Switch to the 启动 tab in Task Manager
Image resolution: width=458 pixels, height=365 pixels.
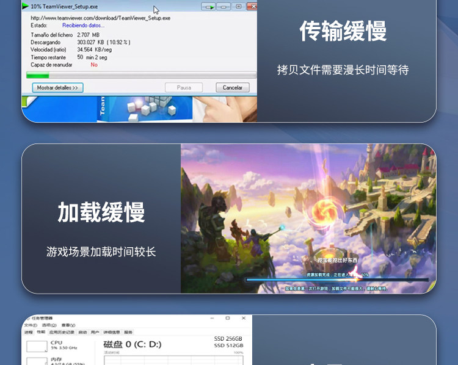coord(82,332)
